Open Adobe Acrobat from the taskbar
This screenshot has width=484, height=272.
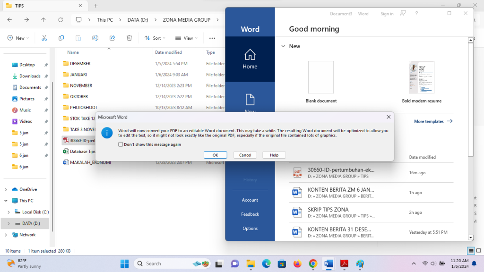[x=344, y=263]
